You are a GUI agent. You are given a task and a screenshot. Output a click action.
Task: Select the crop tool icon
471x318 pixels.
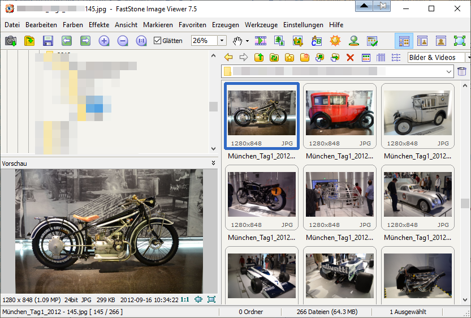point(298,41)
